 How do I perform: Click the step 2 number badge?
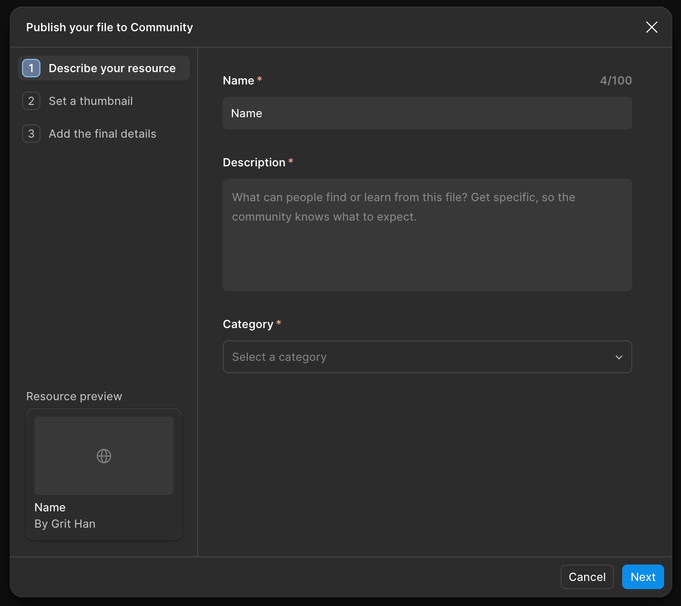click(x=31, y=101)
